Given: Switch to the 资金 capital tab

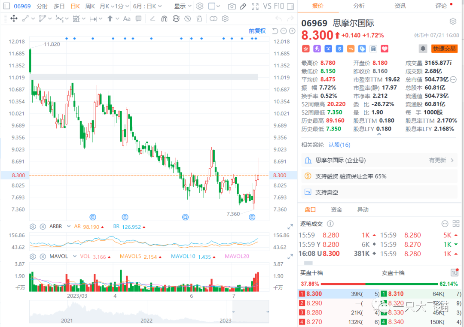Looking at the screenshot, I should coord(336,209).
